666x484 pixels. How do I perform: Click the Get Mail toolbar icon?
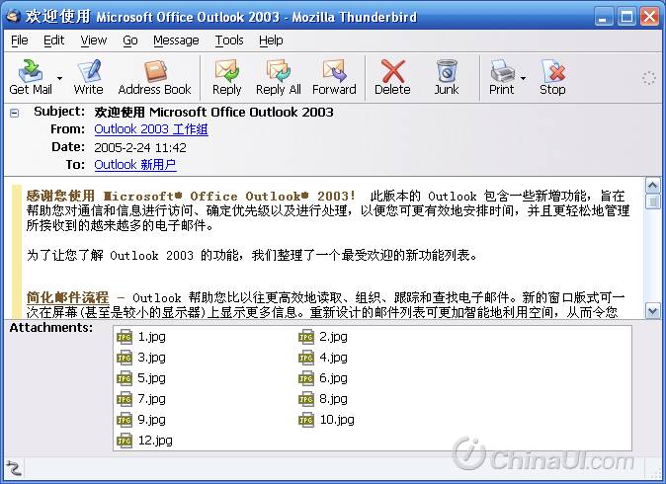pyautogui.click(x=30, y=72)
